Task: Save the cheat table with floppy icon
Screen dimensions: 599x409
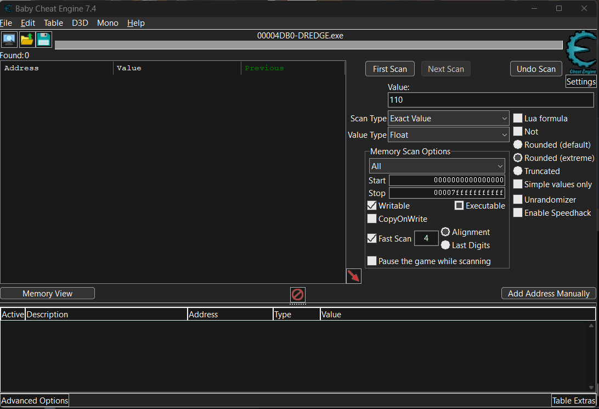Action: [44, 40]
